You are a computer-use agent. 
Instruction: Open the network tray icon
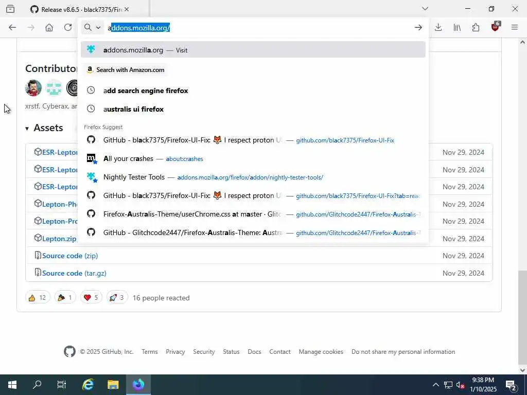(x=448, y=385)
